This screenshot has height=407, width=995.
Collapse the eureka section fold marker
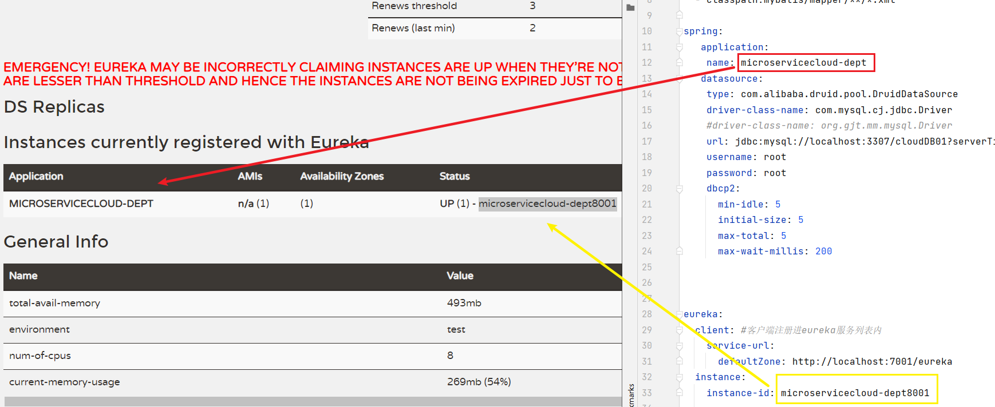pyautogui.click(x=679, y=314)
